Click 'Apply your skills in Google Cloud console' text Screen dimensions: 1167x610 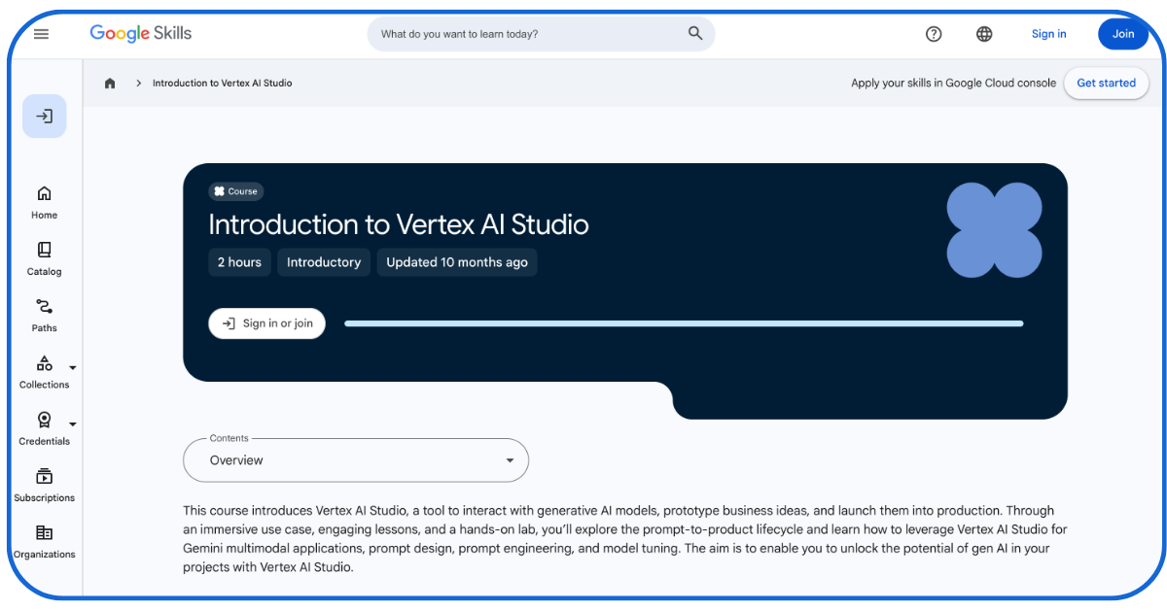[953, 84]
